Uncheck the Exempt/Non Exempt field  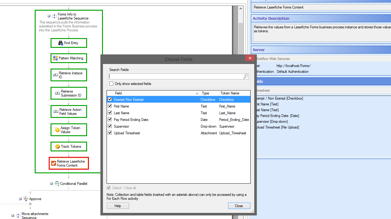[x=110, y=100]
